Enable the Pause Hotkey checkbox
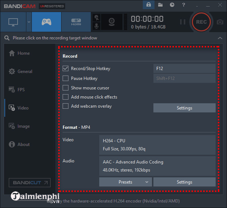The width and height of the screenshot is (227, 208). click(x=66, y=78)
